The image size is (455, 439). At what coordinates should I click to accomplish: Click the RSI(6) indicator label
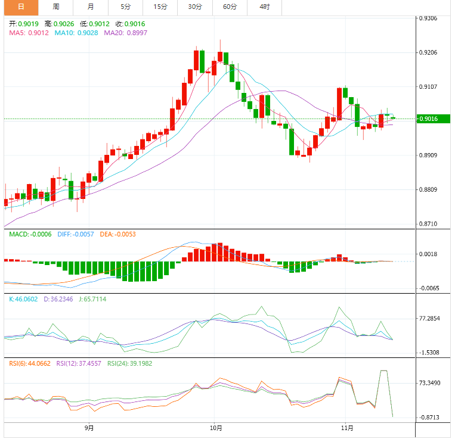(x=30, y=363)
